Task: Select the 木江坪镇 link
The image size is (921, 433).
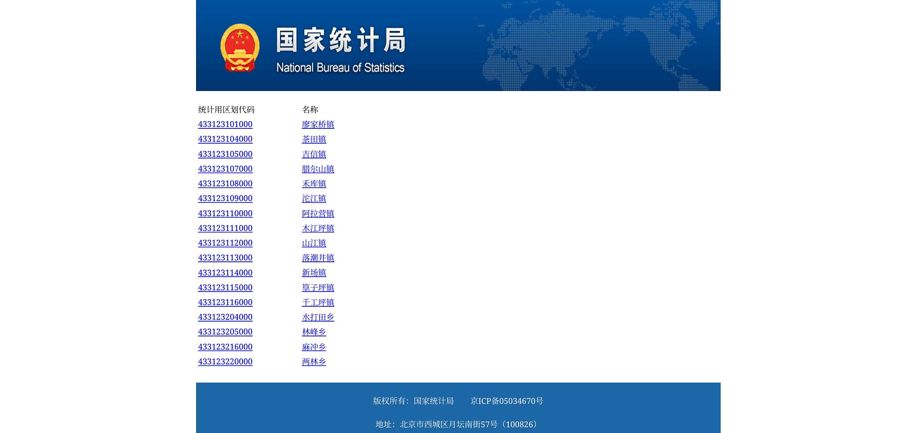Action: pyautogui.click(x=318, y=228)
